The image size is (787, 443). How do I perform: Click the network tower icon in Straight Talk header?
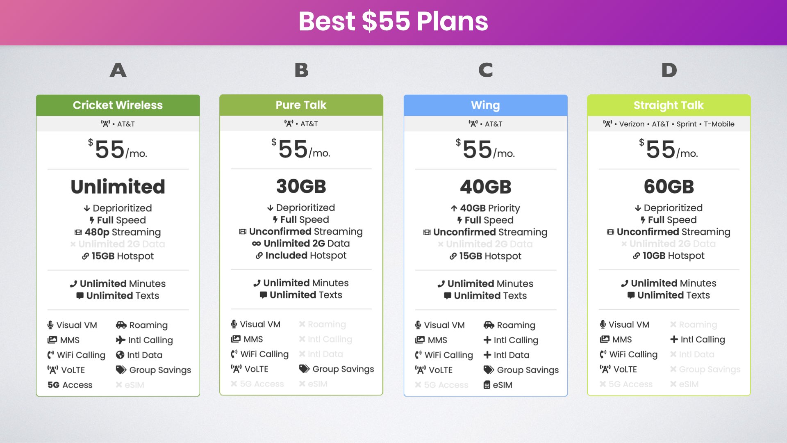pyautogui.click(x=607, y=124)
